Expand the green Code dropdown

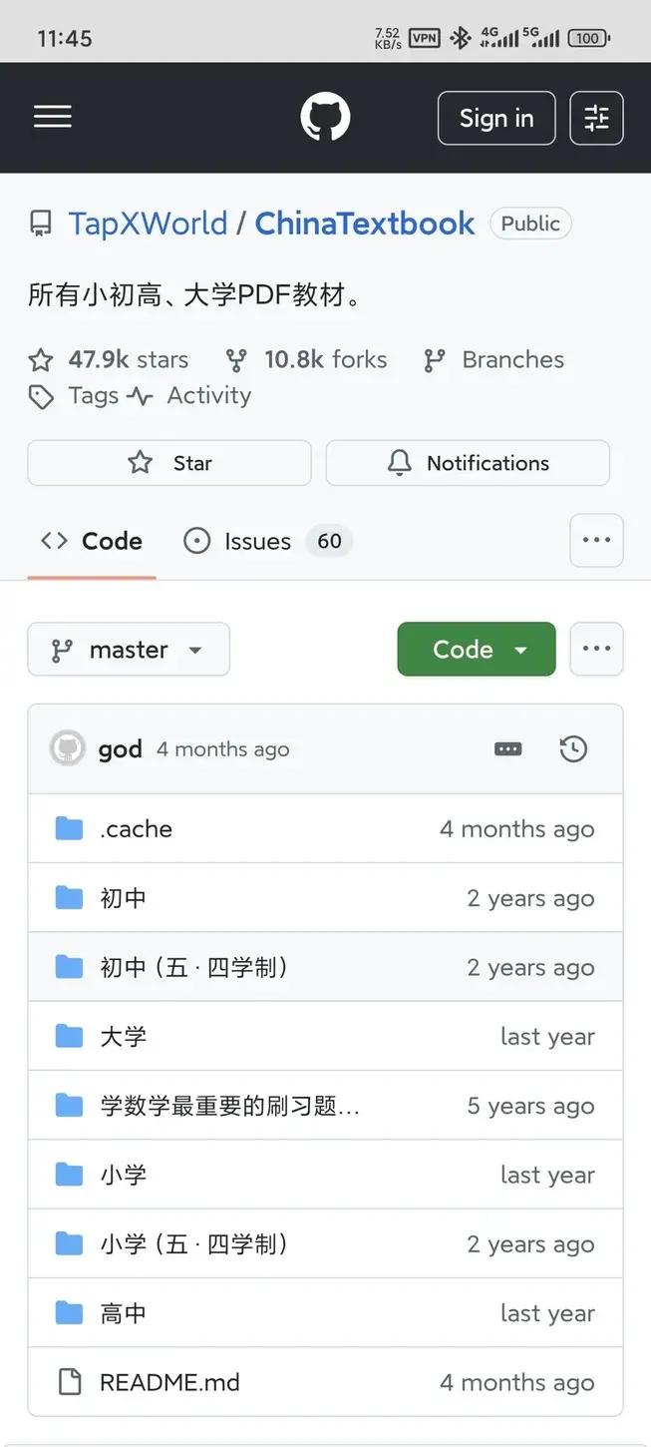[x=477, y=650]
